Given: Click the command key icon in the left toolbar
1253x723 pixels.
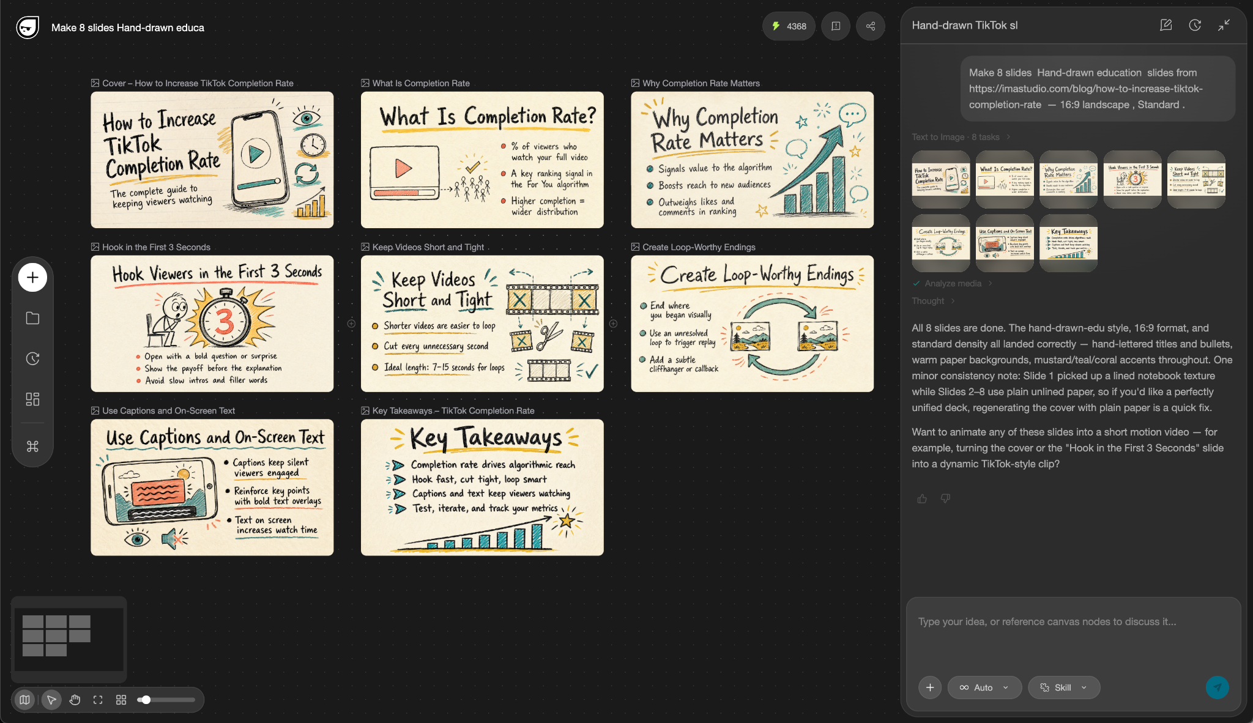Looking at the screenshot, I should [x=32, y=447].
